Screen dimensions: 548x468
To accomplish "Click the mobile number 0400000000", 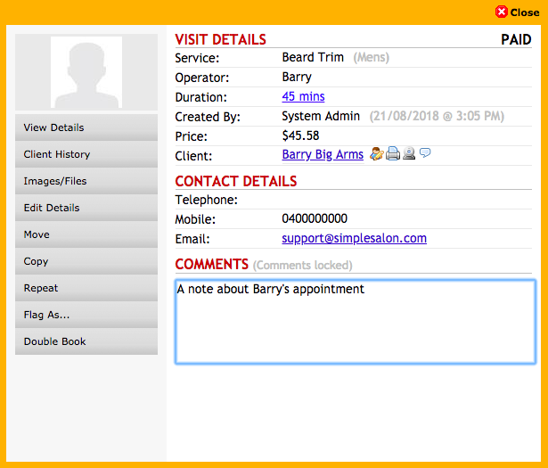I will pyautogui.click(x=315, y=218).
